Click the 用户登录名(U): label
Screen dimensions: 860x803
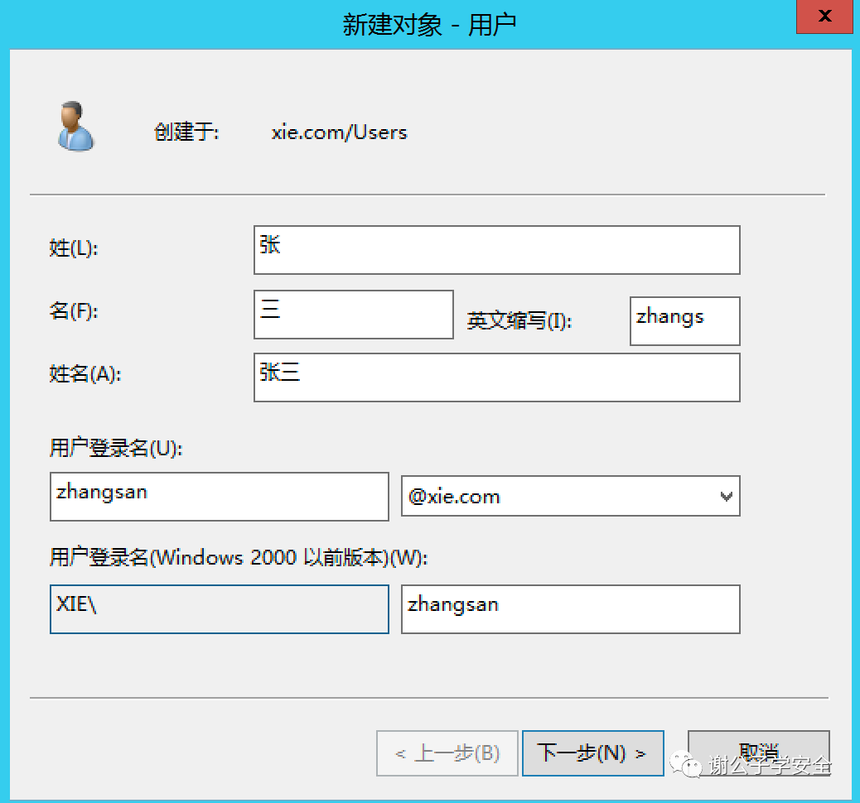116,448
